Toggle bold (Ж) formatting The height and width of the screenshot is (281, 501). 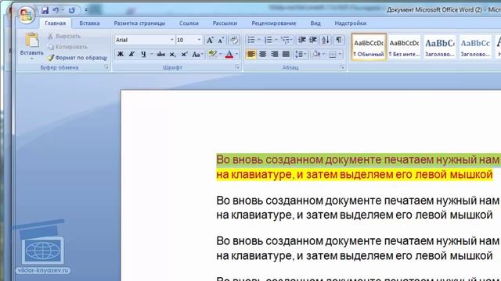121,54
